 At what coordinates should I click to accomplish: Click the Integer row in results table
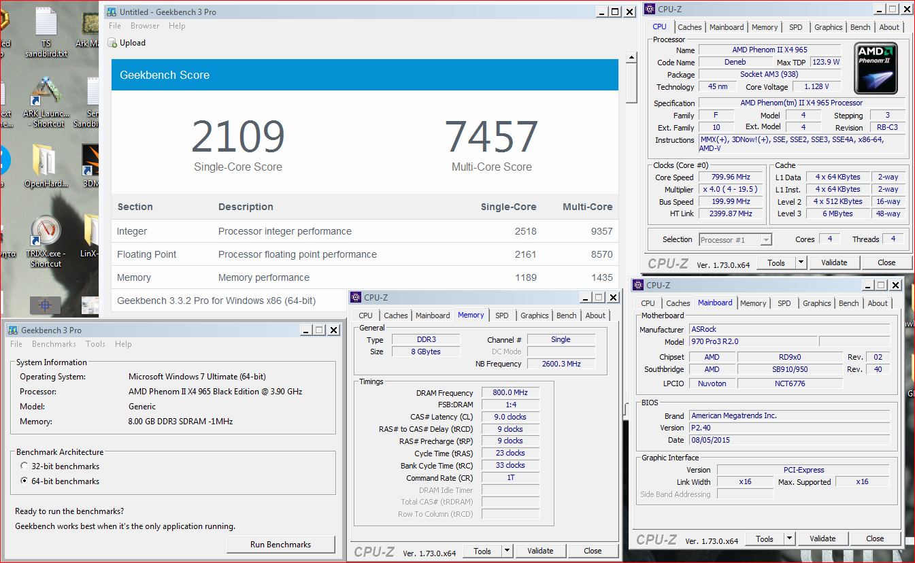[365, 231]
